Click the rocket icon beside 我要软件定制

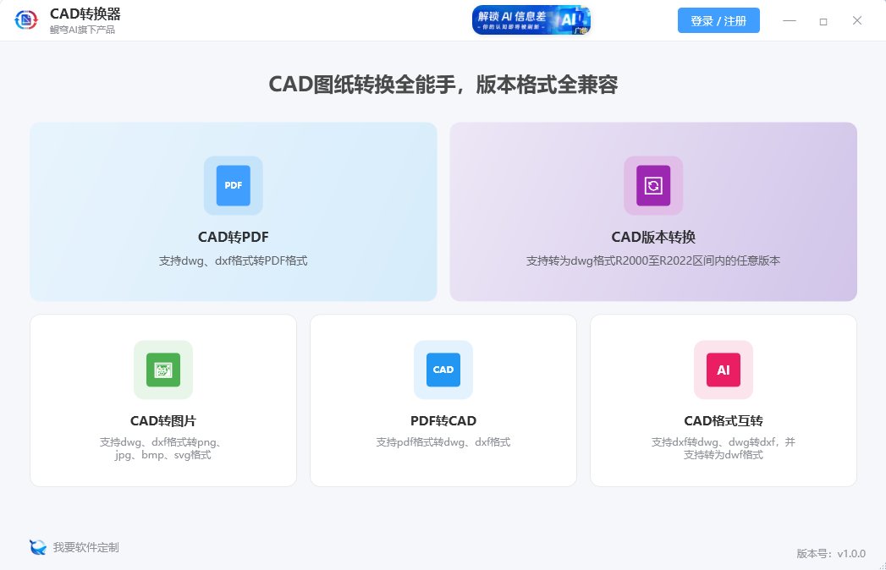click(37, 547)
